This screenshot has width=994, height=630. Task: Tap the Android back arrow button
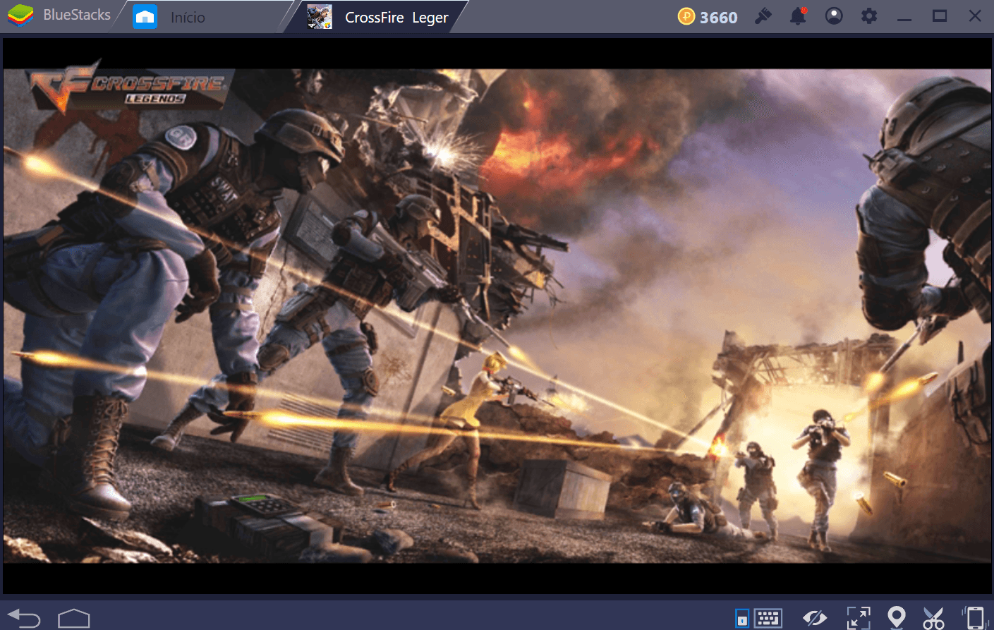pyautogui.click(x=24, y=619)
